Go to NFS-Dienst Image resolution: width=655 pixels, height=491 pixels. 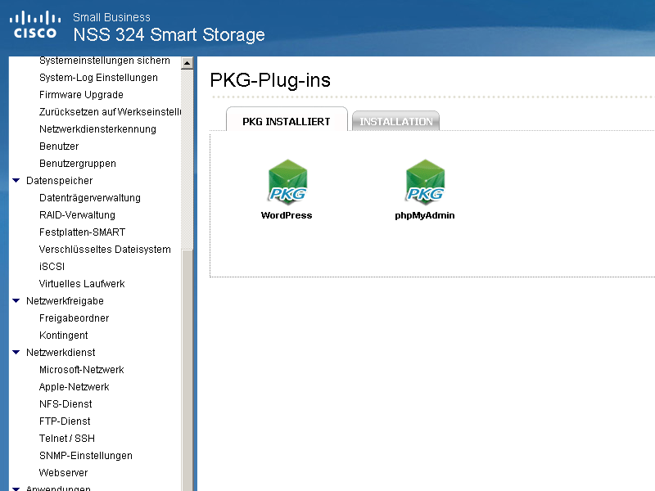pyautogui.click(x=65, y=404)
